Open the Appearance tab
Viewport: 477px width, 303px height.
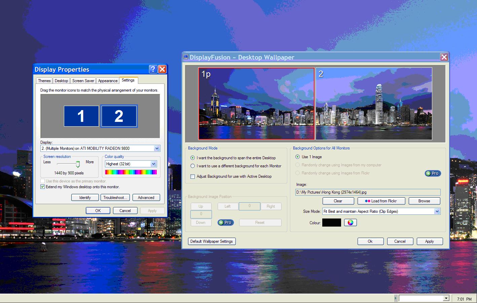tap(108, 81)
